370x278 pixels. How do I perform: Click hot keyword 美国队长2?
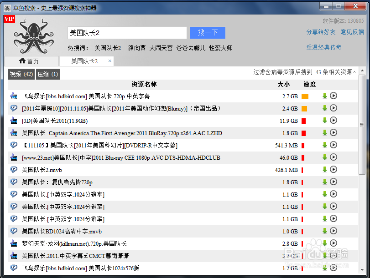point(108,48)
